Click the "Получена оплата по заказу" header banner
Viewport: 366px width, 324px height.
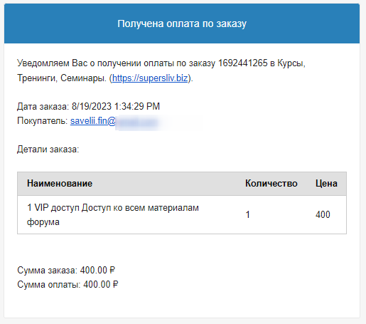(182, 23)
